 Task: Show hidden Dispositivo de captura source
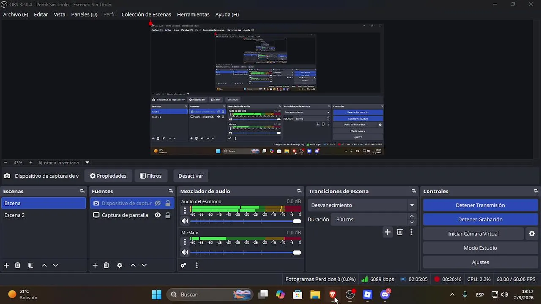tap(158, 203)
